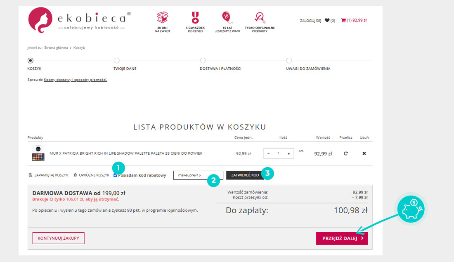Click the Darmowa dostawa od 199,00 zł heading
This screenshot has width=454, height=262.
(79, 193)
